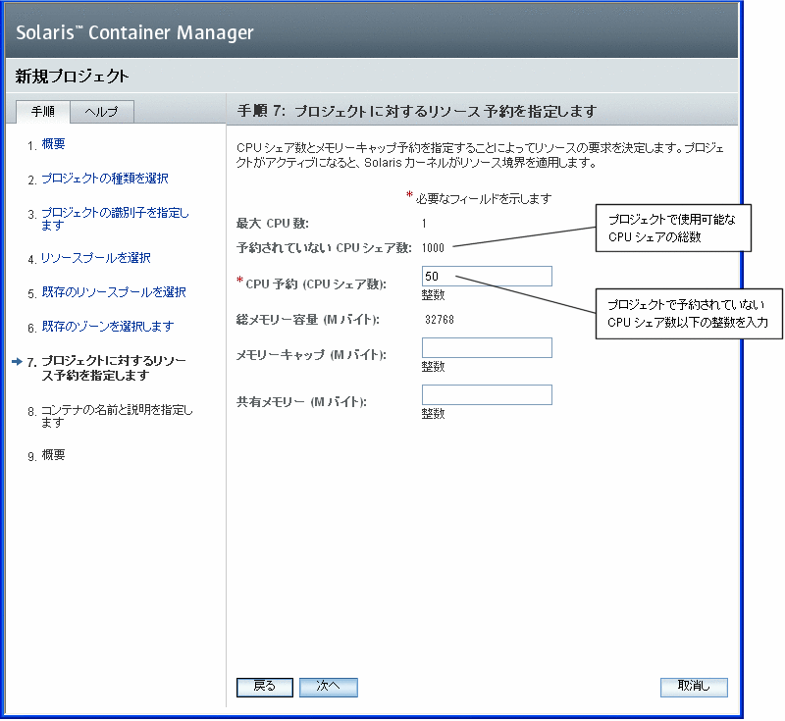This screenshot has width=785, height=721.
Task: Click step 8 コンテナの名前と説明を指定します text
Action: tap(117, 416)
